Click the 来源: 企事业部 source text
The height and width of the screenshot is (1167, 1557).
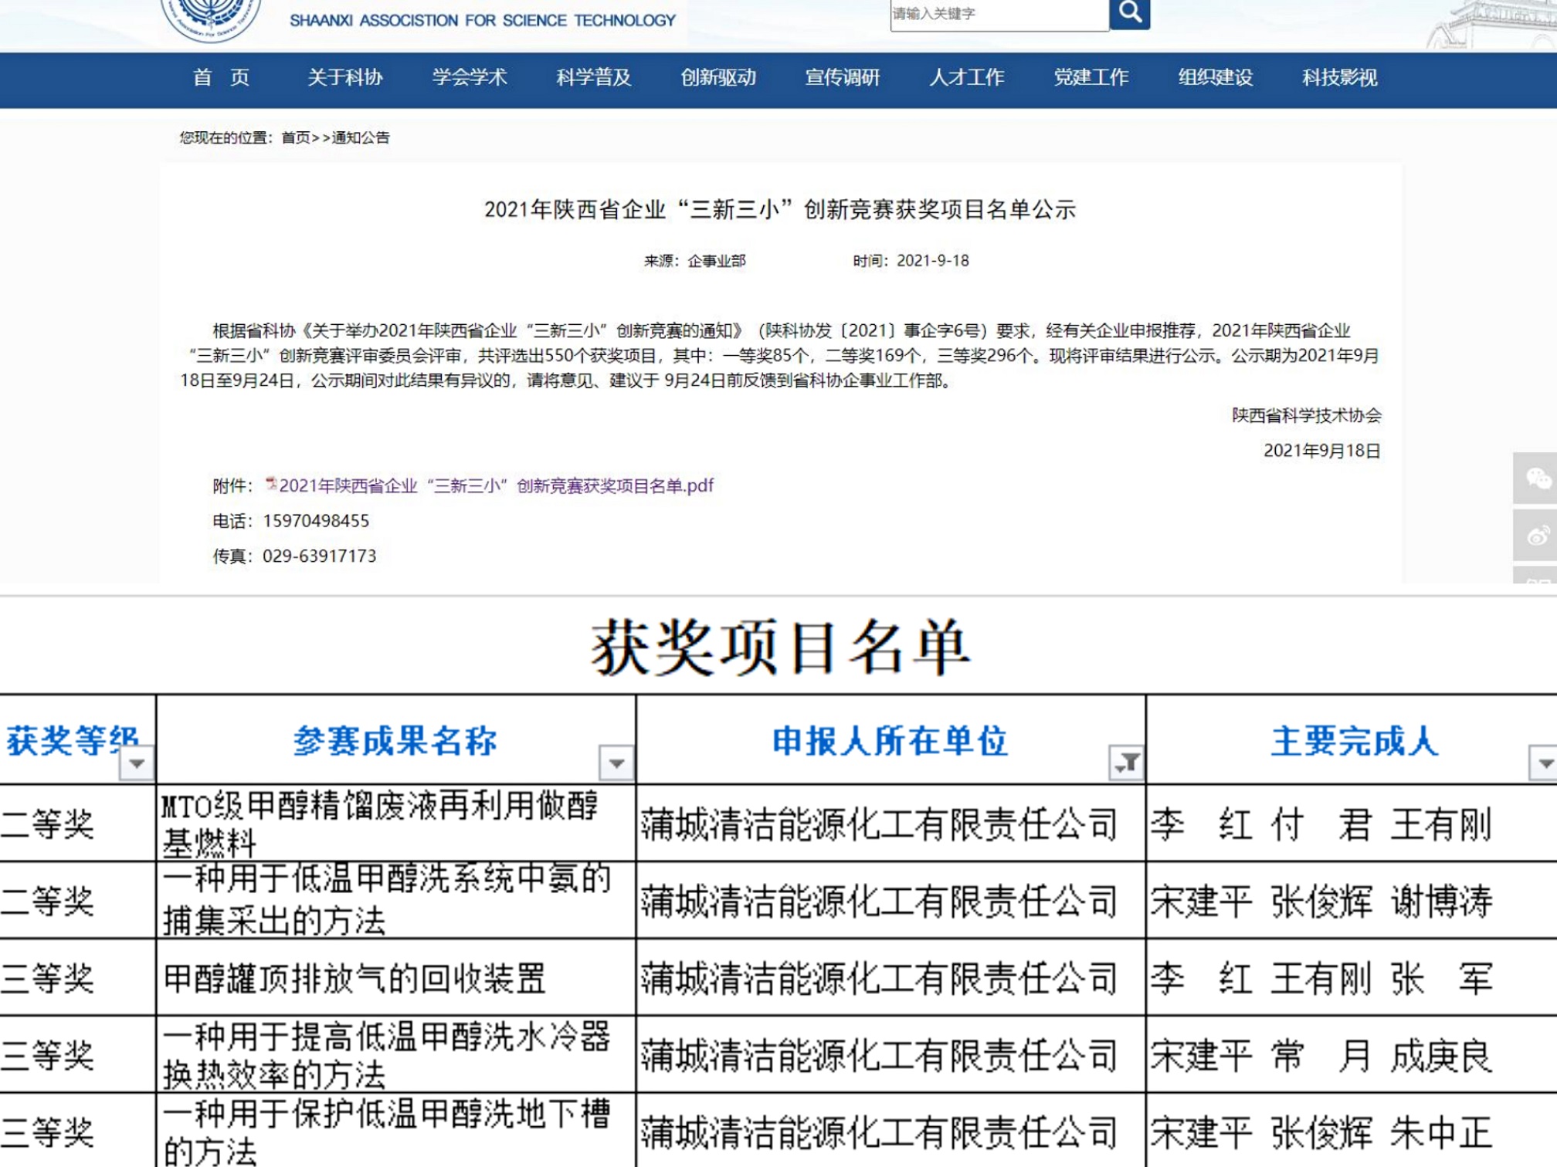point(695,261)
